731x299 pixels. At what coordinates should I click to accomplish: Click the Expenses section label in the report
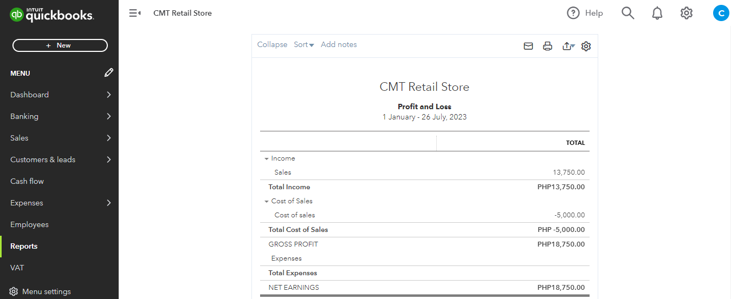coord(286,258)
